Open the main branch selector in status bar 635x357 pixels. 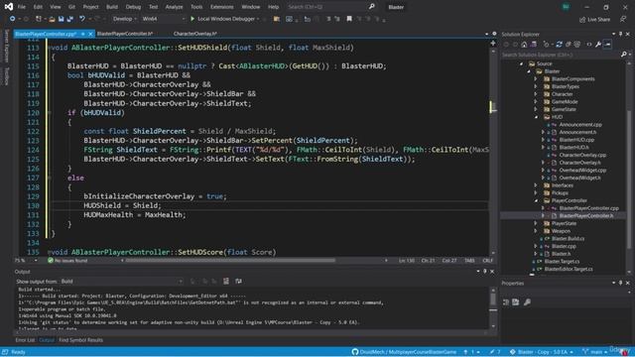pyautogui.click(x=595, y=352)
